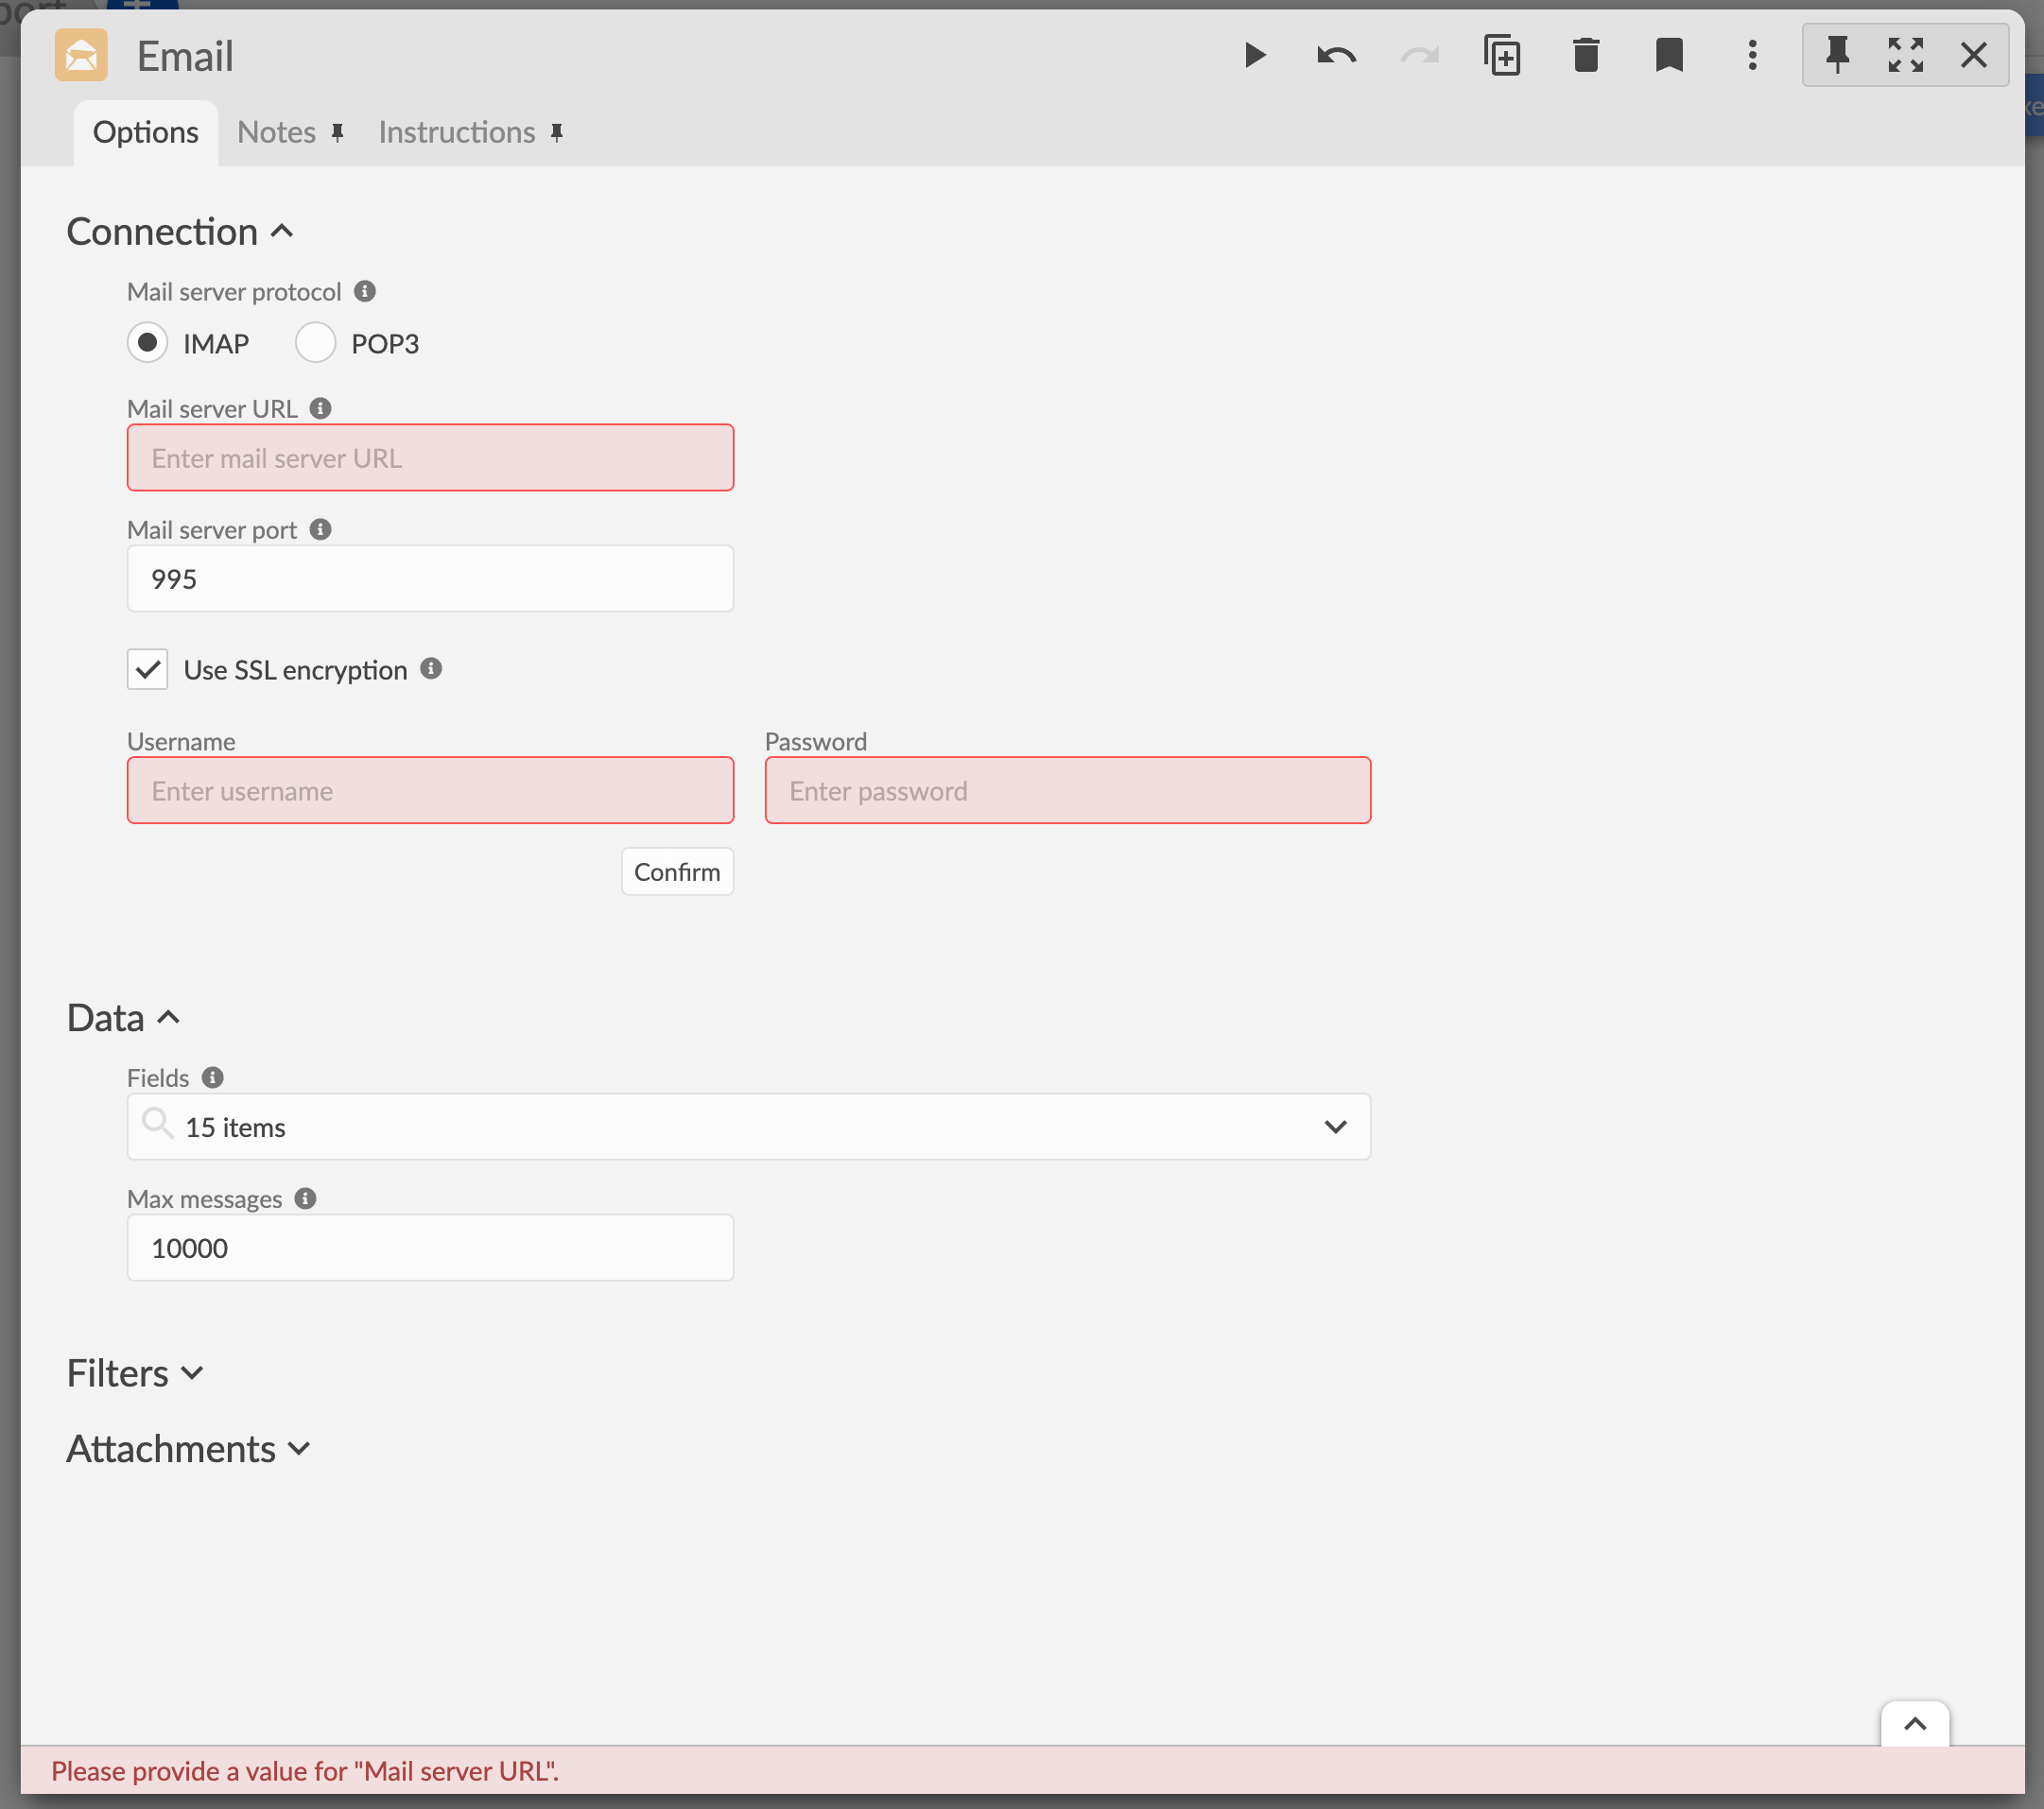Click info icon beside Mail server protocol
The height and width of the screenshot is (1809, 2044).
click(x=365, y=291)
